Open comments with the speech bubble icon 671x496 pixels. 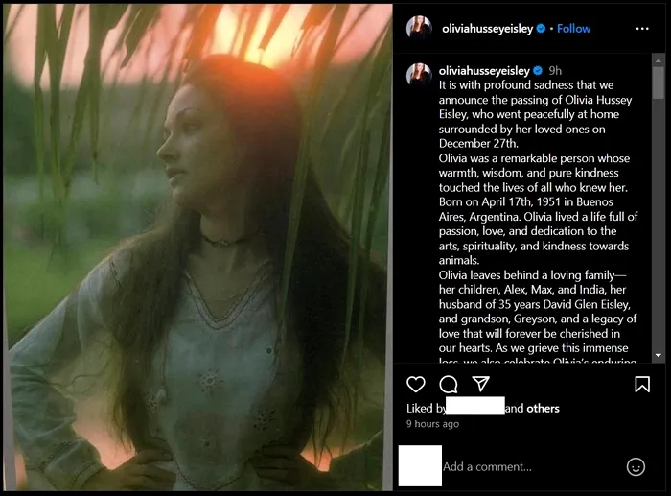click(x=448, y=384)
